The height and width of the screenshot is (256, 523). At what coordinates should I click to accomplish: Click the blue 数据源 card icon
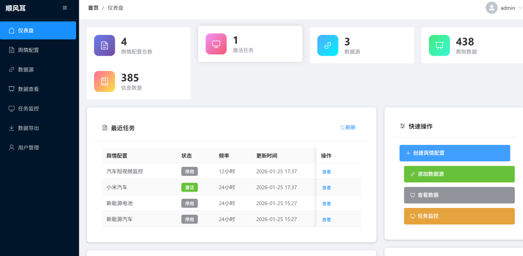click(x=327, y=46)
